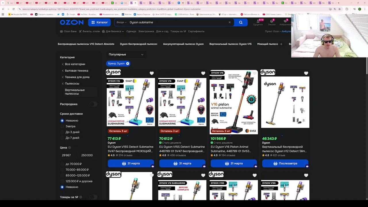Clear the search query with X
The width and height of the screenshot is (368, 207).
pyautogui.click(x=229, y=22)
